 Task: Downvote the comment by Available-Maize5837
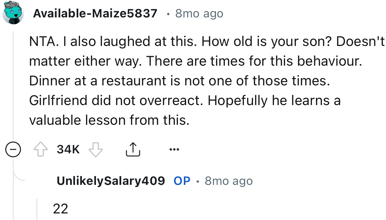coord(95,150)
